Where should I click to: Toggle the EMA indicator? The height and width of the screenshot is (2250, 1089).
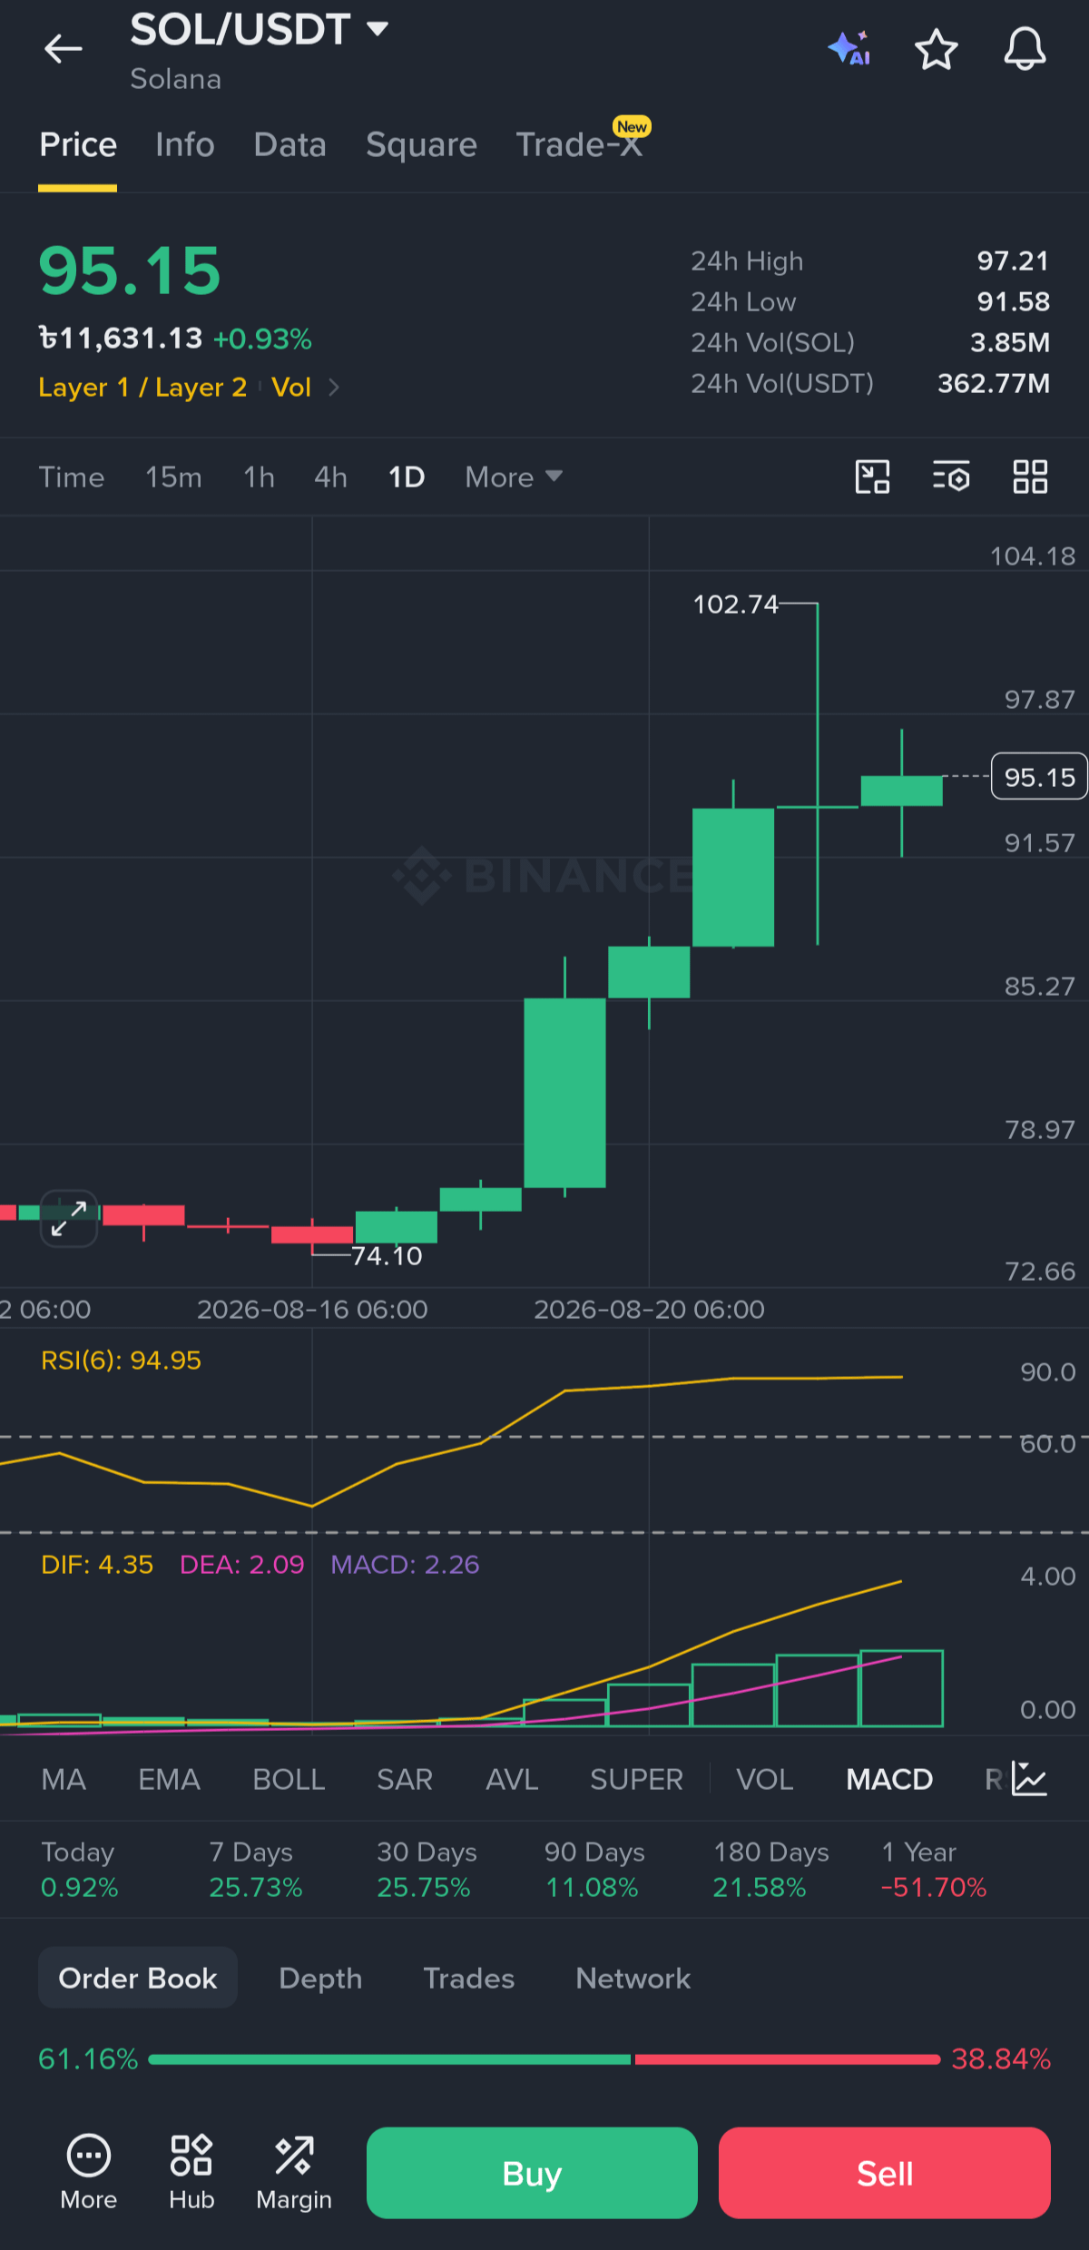169,1779
